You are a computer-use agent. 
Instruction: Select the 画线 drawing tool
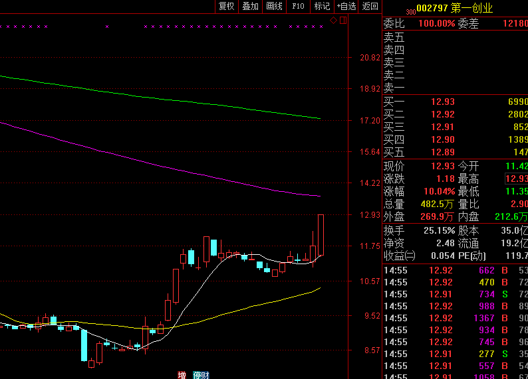click(x=274, y=7)
